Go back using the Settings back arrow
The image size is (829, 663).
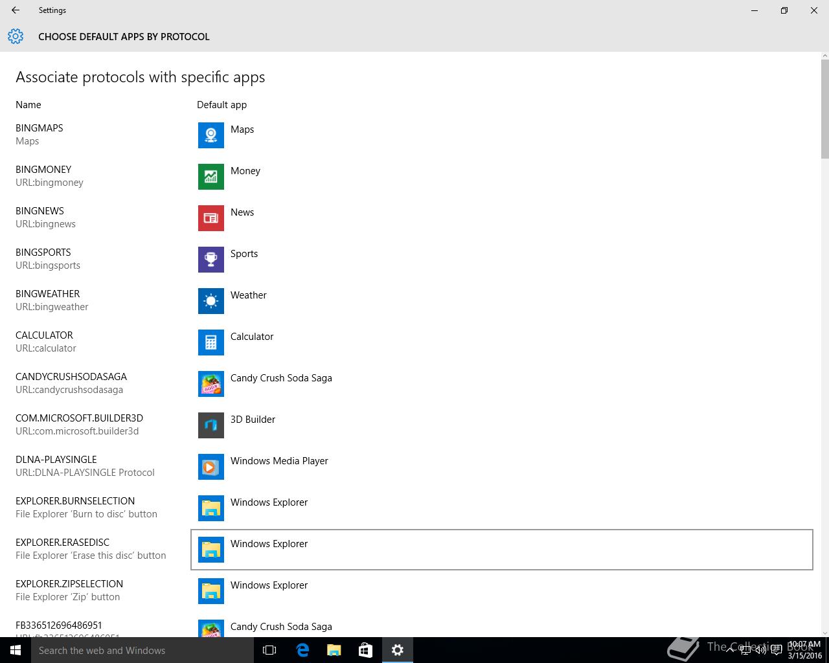click(16, 10)
